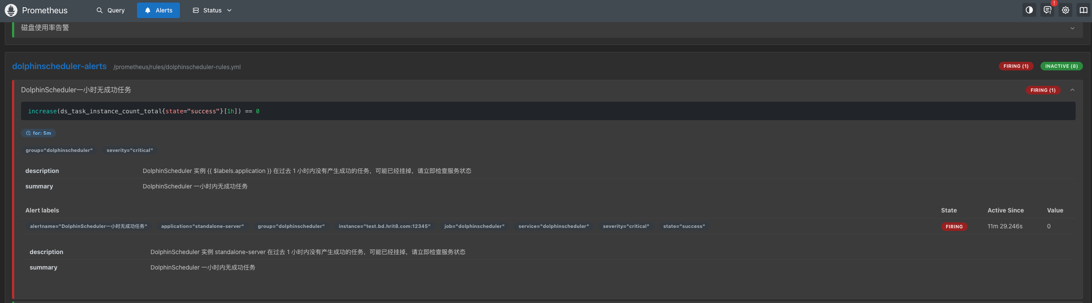Expand the 磁盘使用率告警 rule chevron

pyautogui.click(x=1072, y=28)
